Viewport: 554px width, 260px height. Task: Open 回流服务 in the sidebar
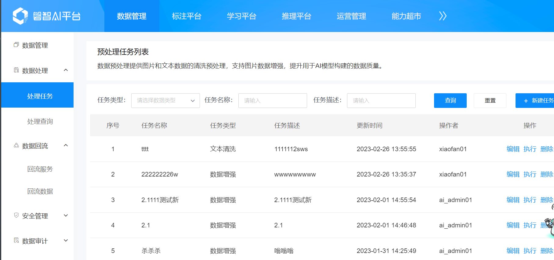[40, 169]
